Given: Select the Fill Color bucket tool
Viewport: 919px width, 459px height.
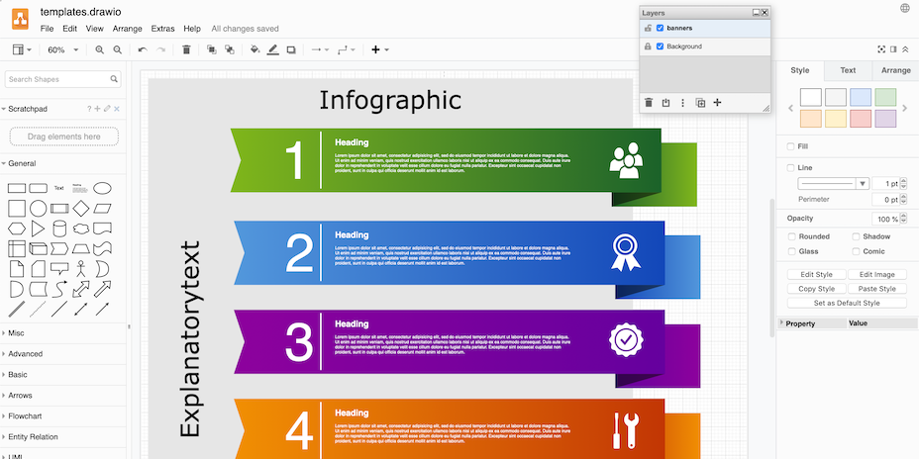Looking at the screenshot, I should coord(255,49).
